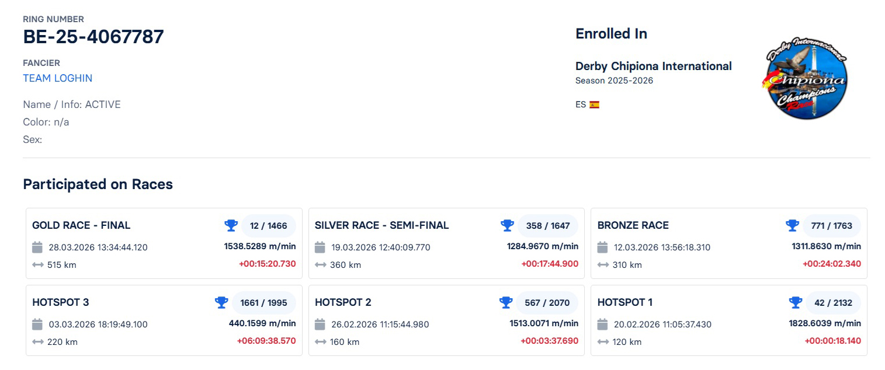Click the 12 / 1466 ranking badge
Viewport: 885px width, 370px height.
tap(269, 225)
